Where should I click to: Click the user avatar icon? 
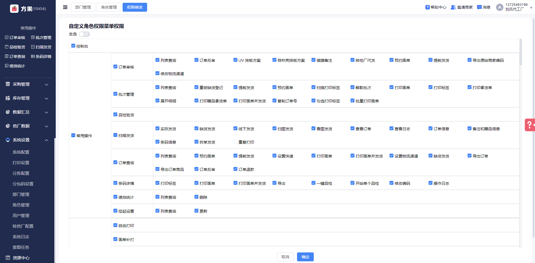point(500,7)
